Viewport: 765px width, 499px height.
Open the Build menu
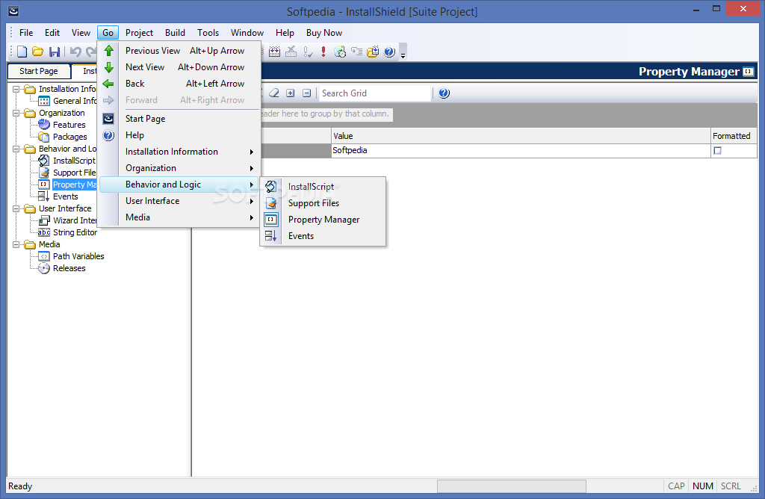[175, 33]
